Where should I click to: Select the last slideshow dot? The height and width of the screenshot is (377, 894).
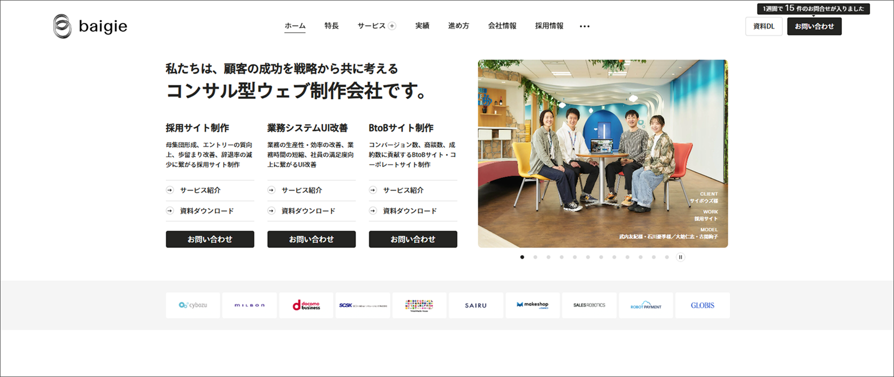(x=667, y=257)
